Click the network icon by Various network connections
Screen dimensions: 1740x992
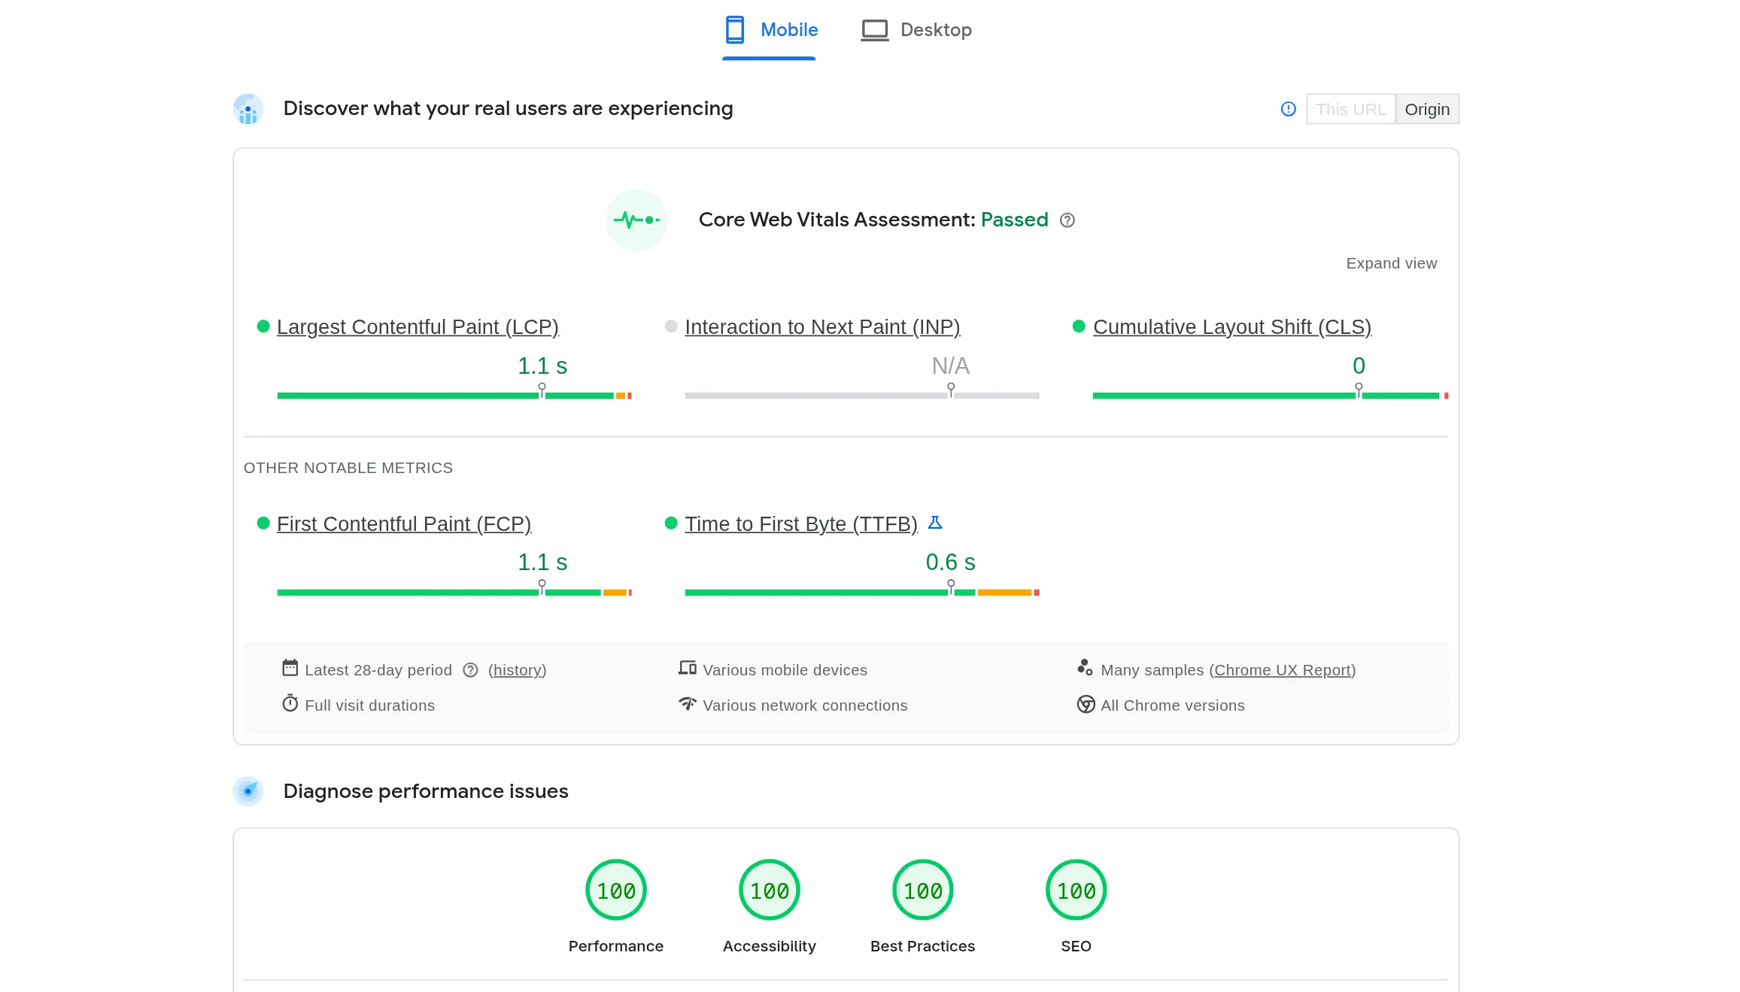tap(688, 703)
